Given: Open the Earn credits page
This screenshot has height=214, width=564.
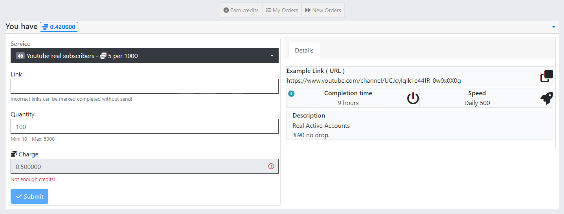Looking at the screenshot, I should (x=241, y=10).
